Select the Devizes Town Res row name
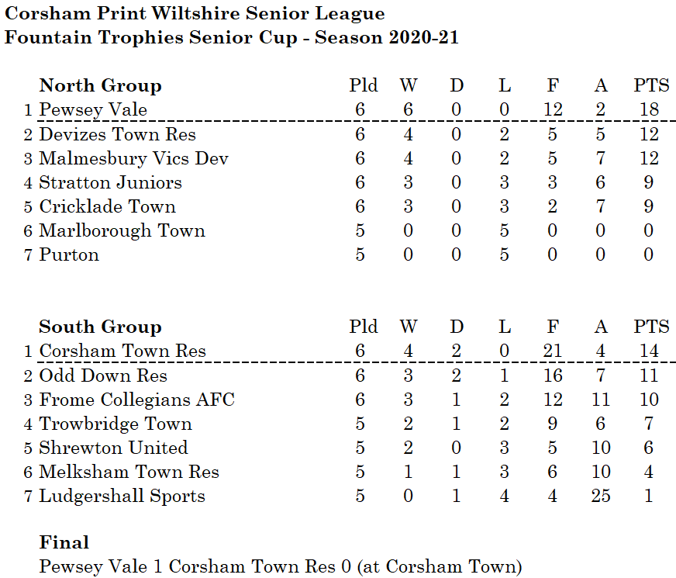 click(x=117, y=134)
